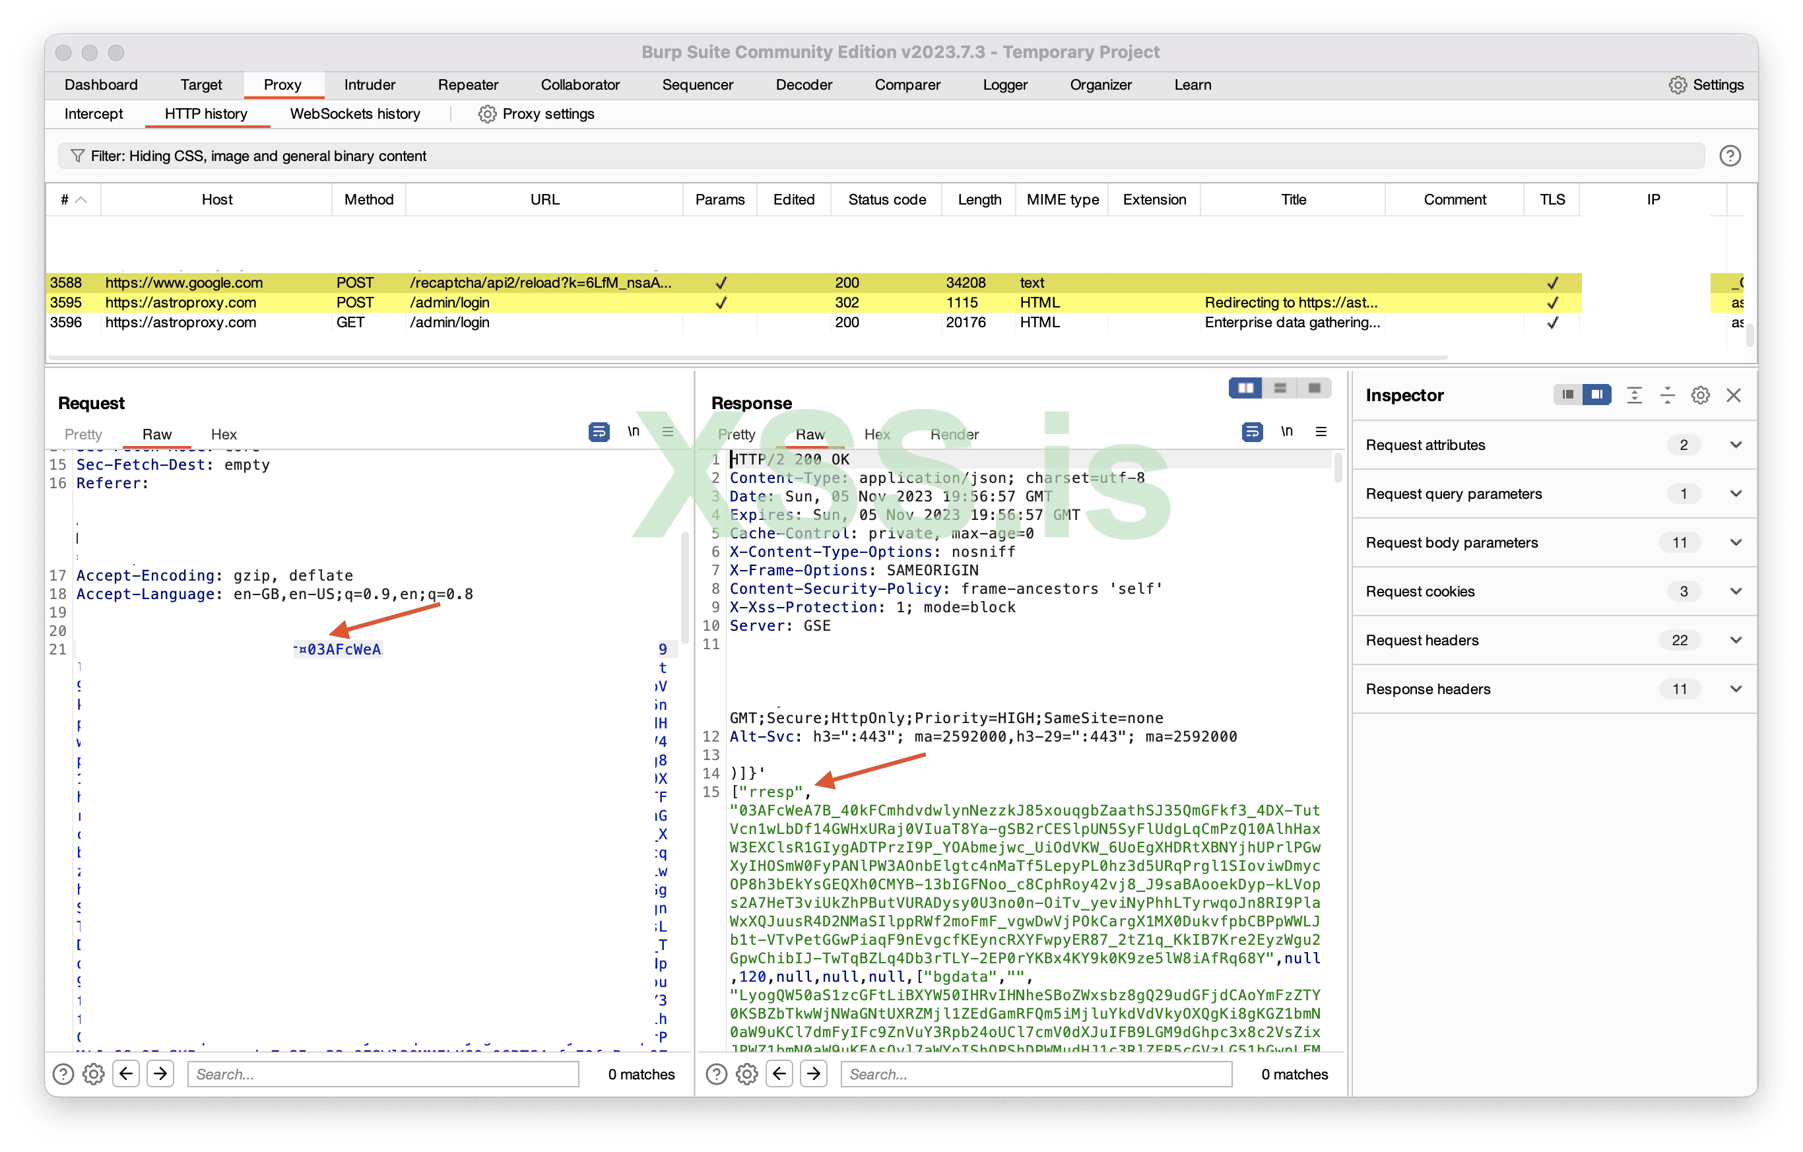Switch to WebSockets history tab
The height and width of the screenshot is (1152, 1803).
coord(355,113)
